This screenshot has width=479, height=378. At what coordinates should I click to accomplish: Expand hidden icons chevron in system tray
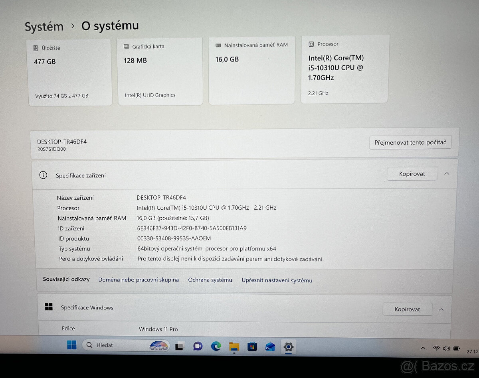coord(423,348)
